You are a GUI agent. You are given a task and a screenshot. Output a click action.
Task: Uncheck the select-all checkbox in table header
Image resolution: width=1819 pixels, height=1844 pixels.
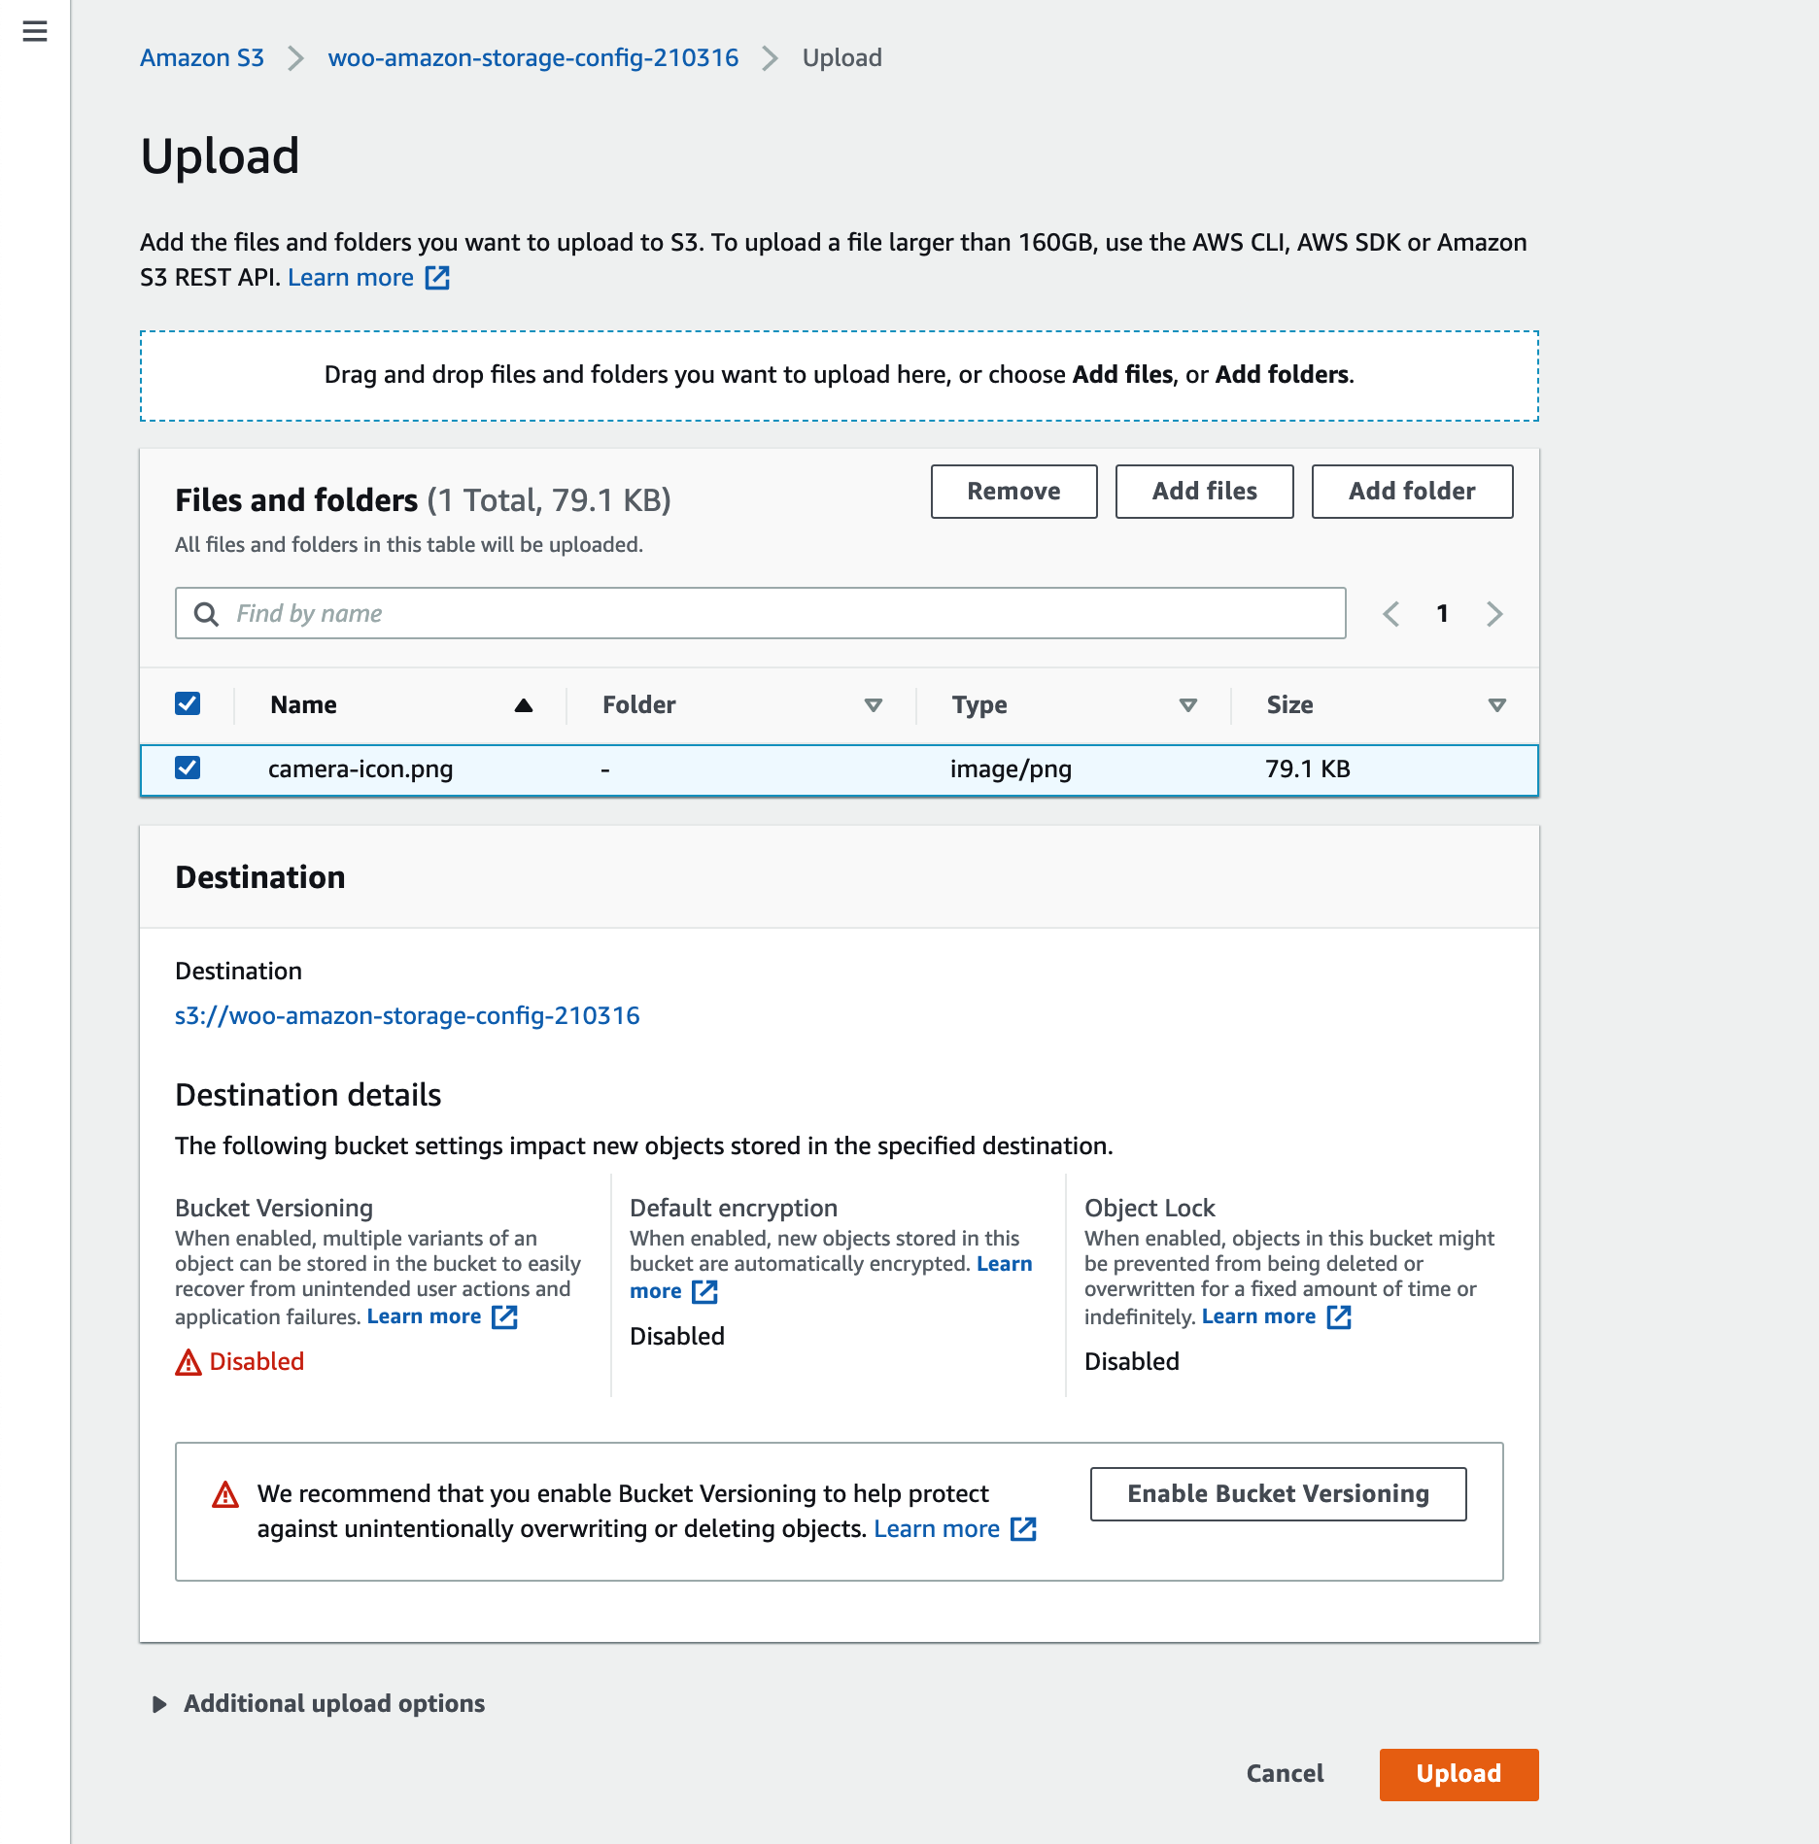(x=187, y=703)
